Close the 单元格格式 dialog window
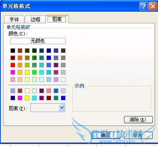Screen dimensions: 158x147 (x=153, y=6)
